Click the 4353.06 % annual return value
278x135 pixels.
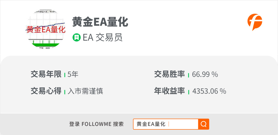[x=209, y=91]
